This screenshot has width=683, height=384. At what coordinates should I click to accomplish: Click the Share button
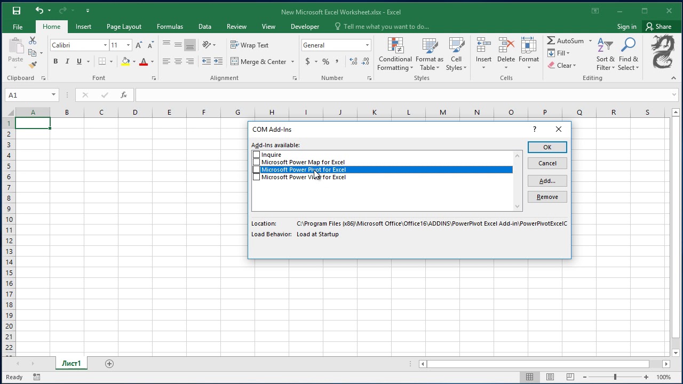(x=658, y=27)
